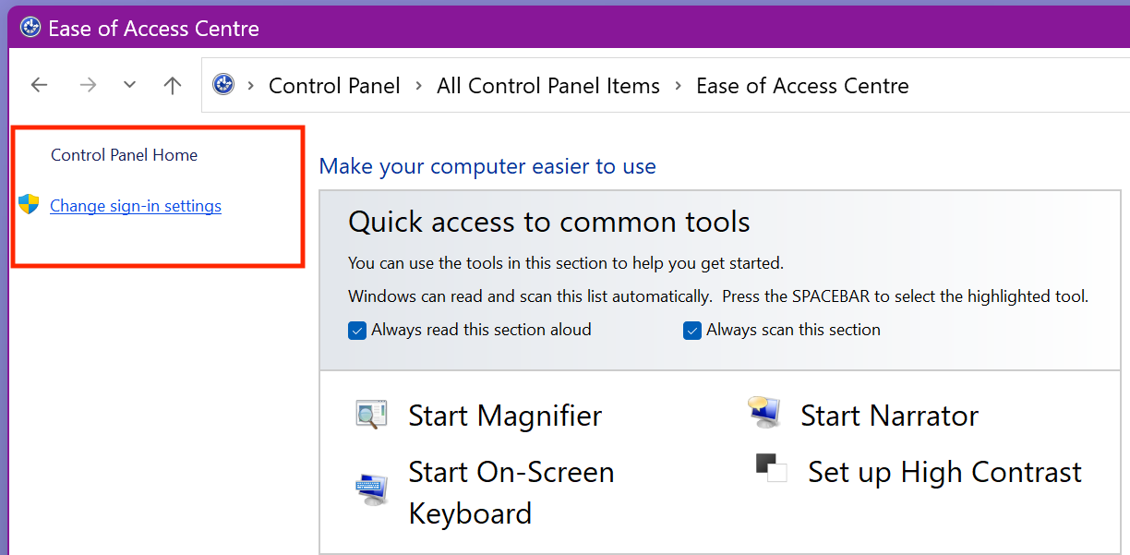Screen dimensions: 1130x555
Task: Uncheck Always read this section aloud
Action: [x=357, y=330]
